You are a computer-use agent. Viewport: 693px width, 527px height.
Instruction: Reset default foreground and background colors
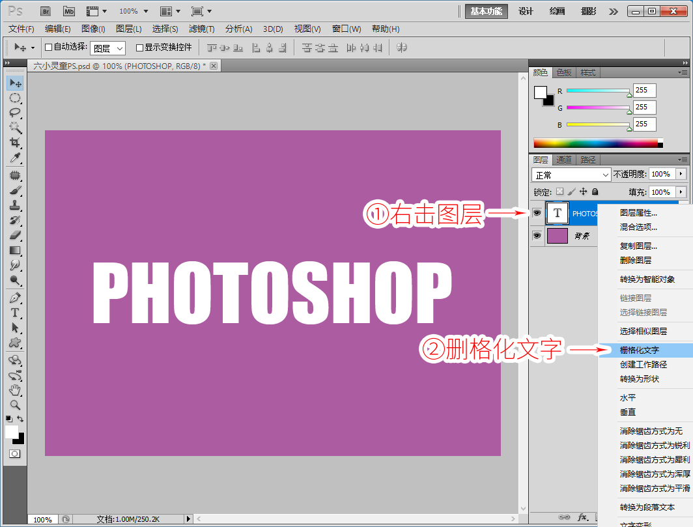pos(9,418)
